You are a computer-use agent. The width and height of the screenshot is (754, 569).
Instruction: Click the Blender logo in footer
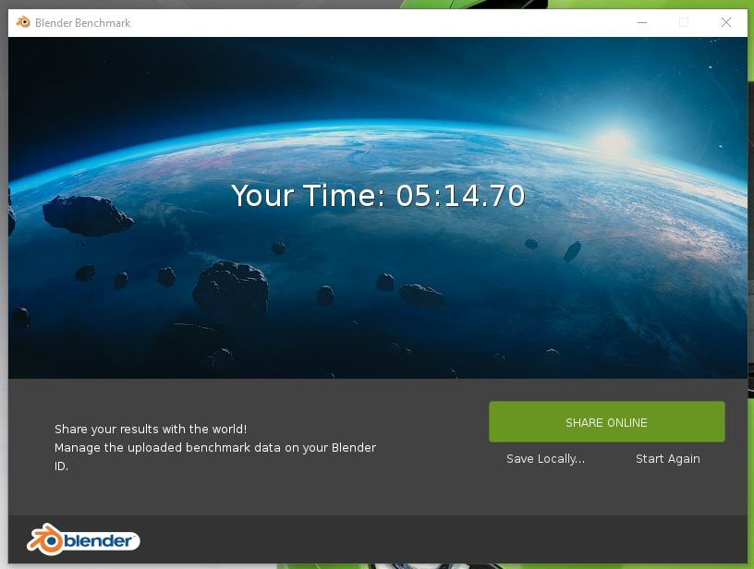pyautogui.click(x=83, y=539)
